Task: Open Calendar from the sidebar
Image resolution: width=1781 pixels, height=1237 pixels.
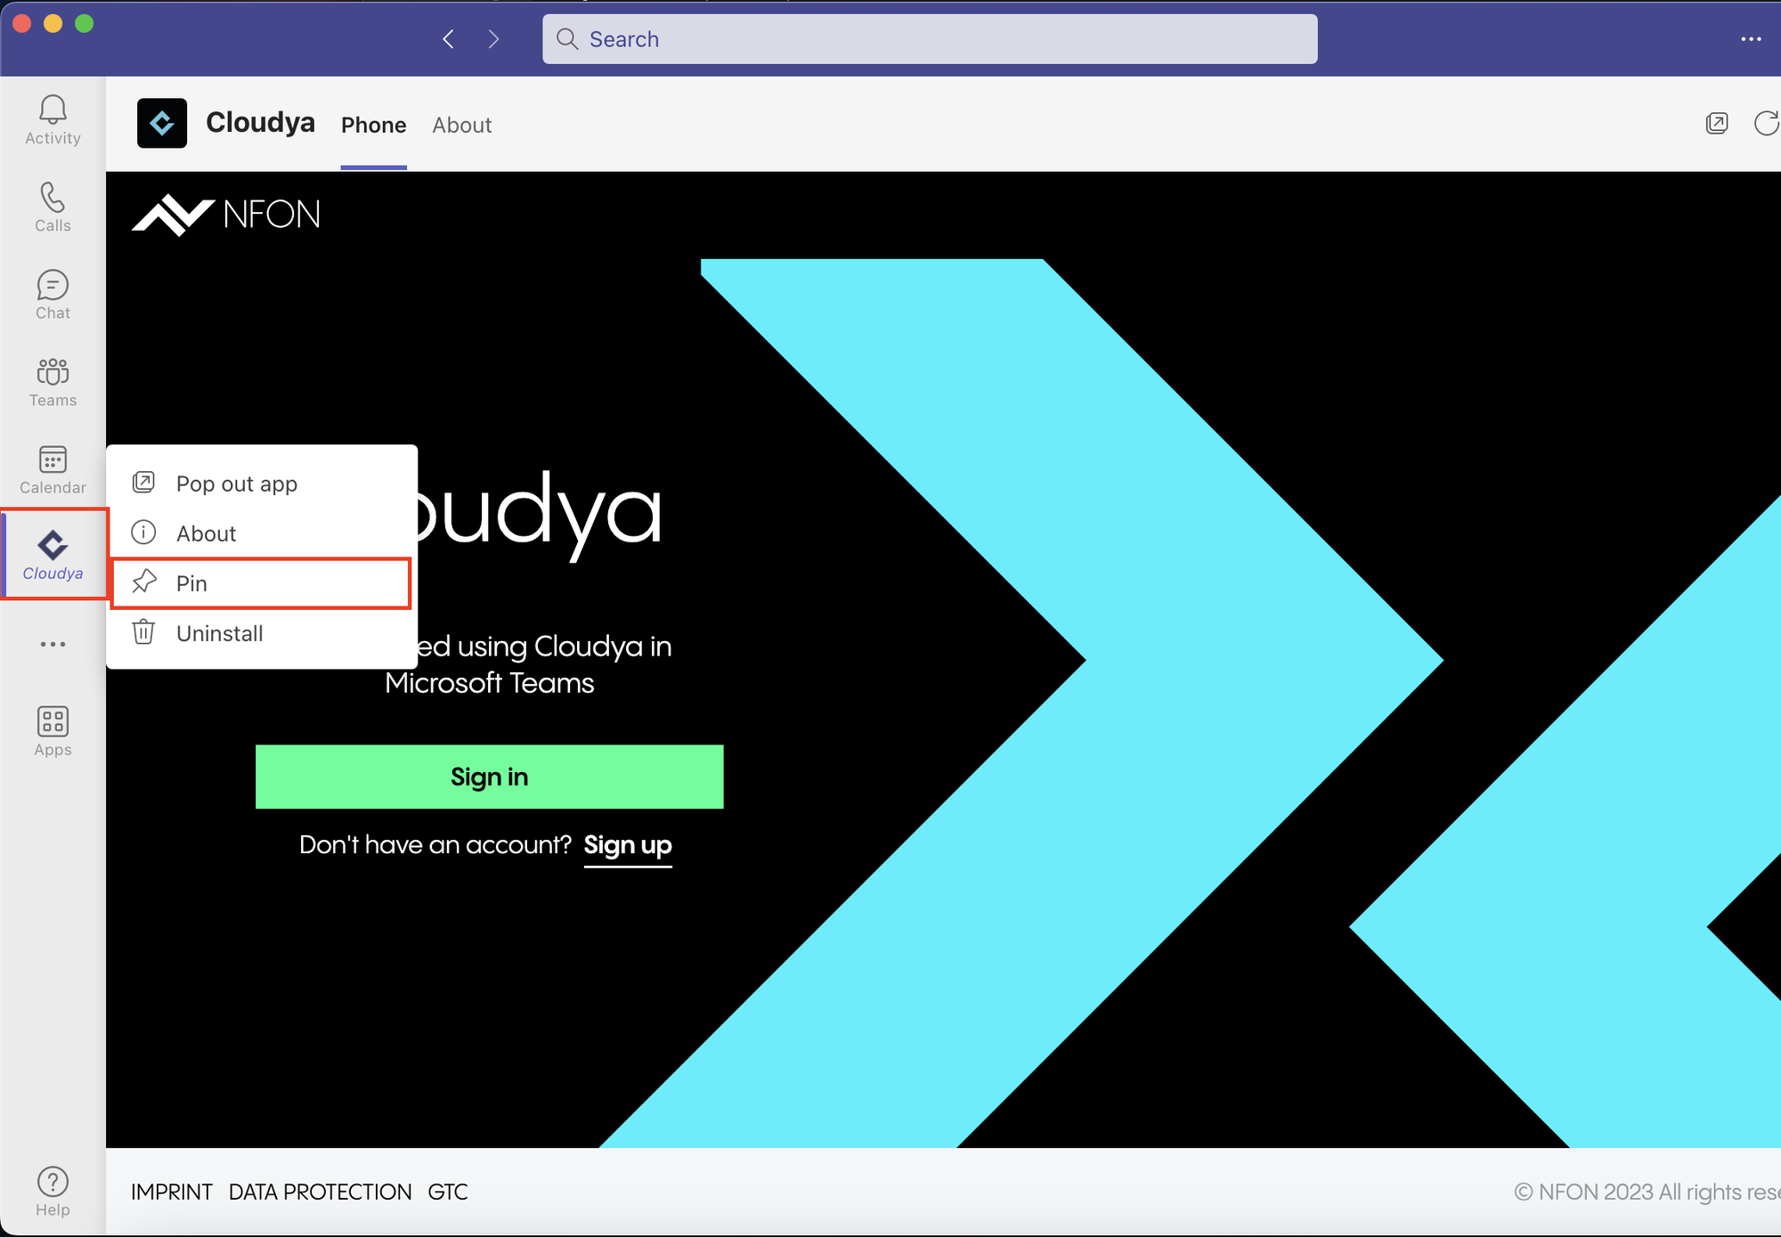Action: click(53, 468)
